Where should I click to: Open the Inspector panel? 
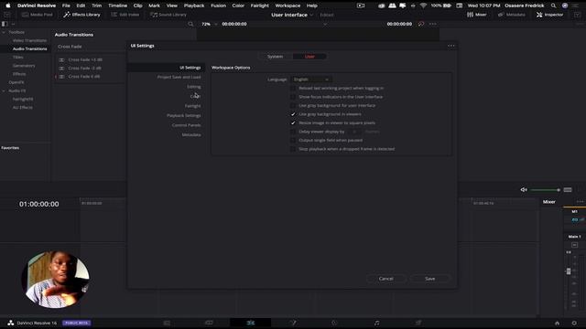click(549, 15)
